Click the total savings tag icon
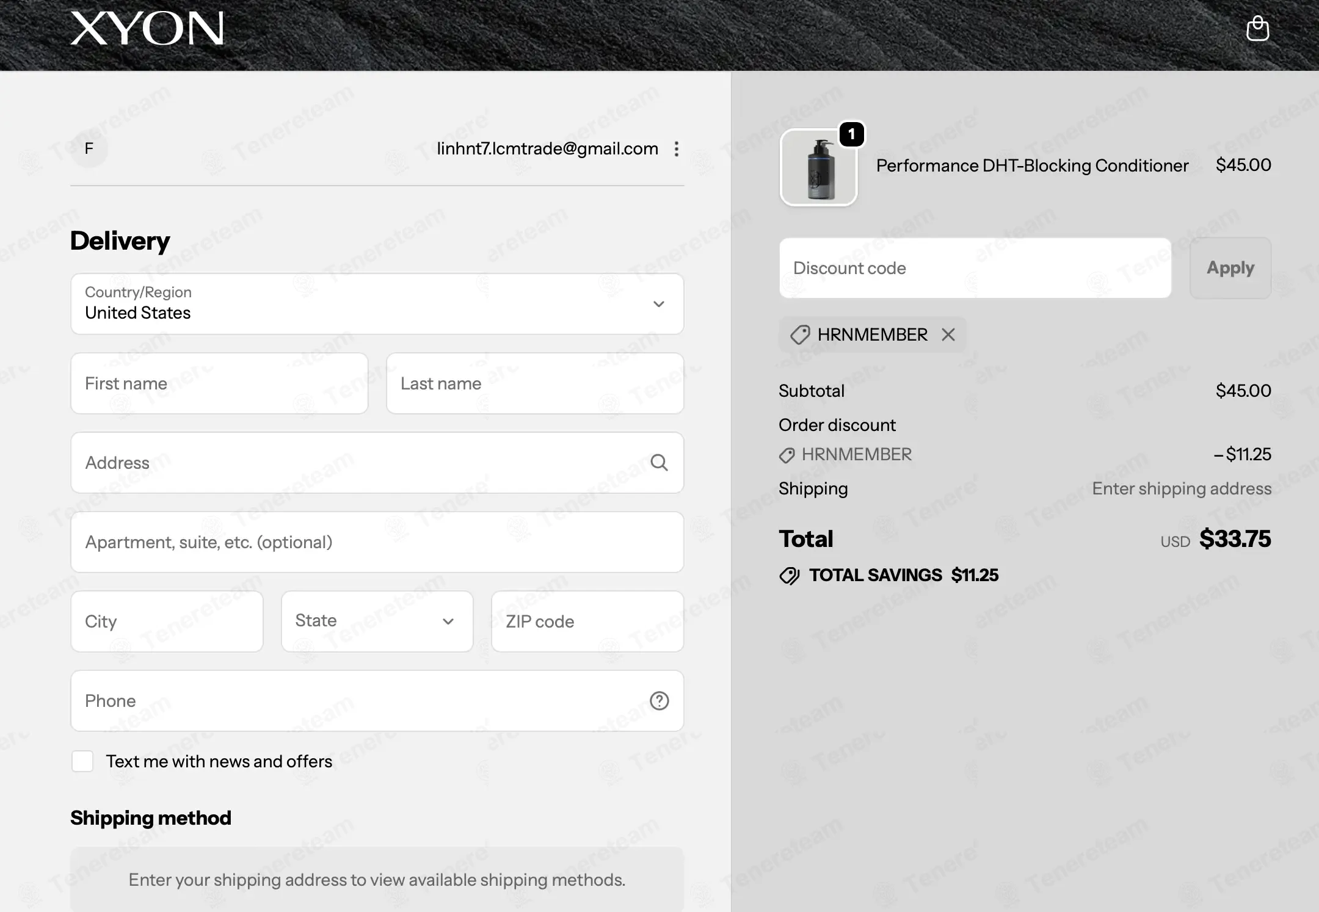Image resolution: width=1319 pixels, height=912 pixels. click(789, 575)
